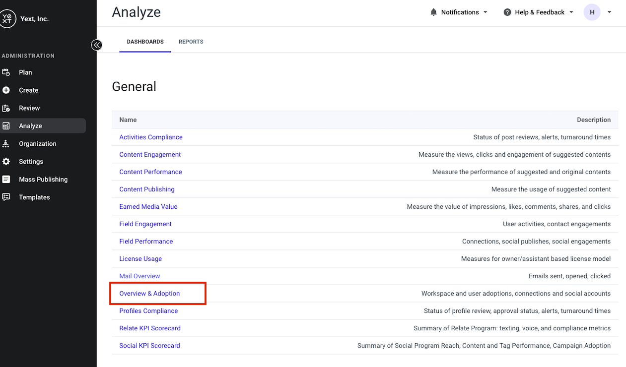Expand the user account menu arrow
The width and height of the screenshot is (626, 367).
point(610,12)
